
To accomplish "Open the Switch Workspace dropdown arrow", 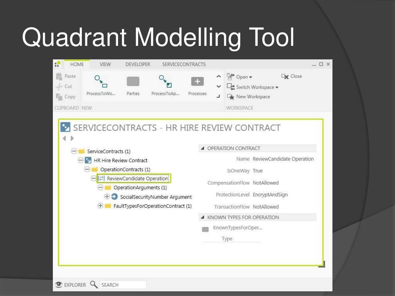I will tap(277, 87).
